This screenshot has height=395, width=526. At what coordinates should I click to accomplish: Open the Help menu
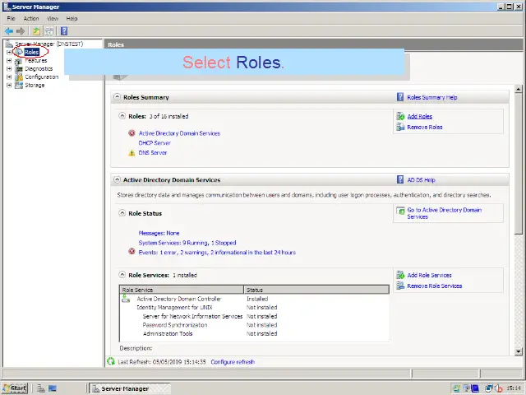pos(72,18)
